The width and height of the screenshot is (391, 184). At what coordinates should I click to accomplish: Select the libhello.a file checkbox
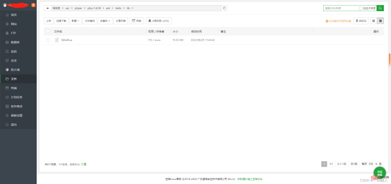coord(48,40)
